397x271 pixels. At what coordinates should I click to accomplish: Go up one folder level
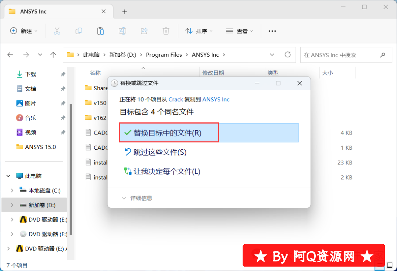click(x=53, y=55)
